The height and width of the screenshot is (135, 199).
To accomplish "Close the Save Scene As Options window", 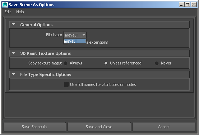I will click(194, 5).
